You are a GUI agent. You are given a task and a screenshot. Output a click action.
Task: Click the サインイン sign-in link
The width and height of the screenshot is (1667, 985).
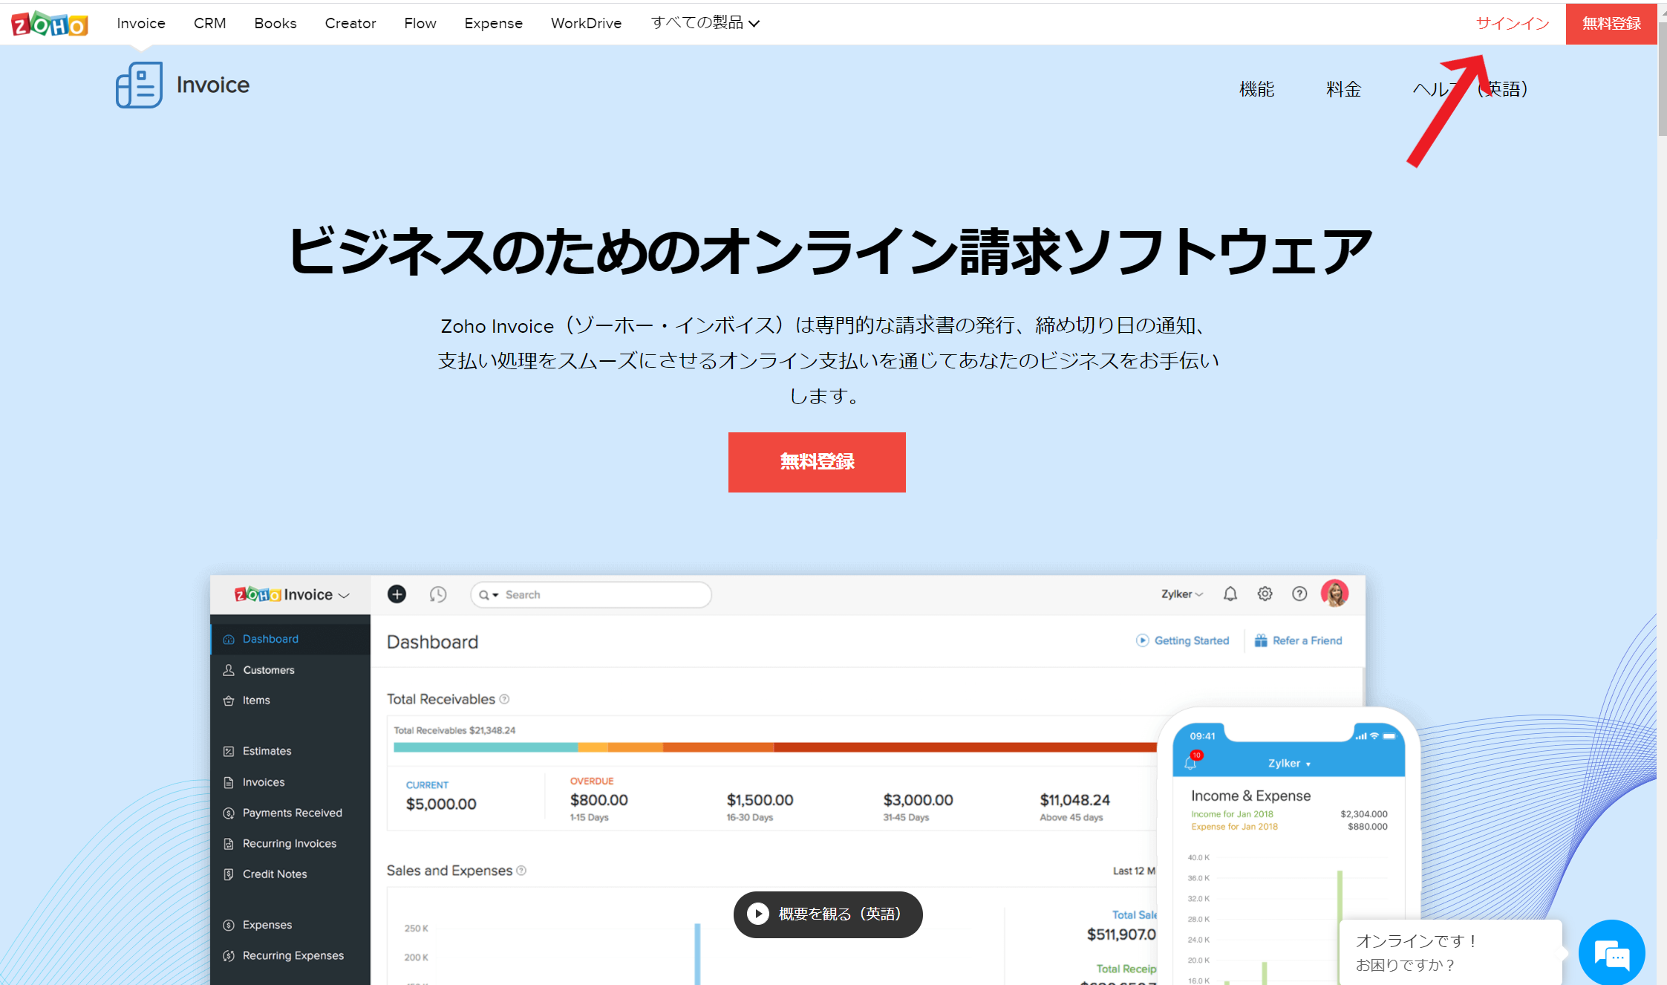coord(1512,23)
